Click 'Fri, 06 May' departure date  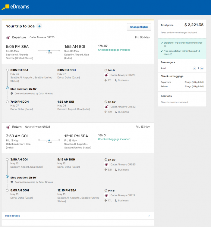point(142,37)
